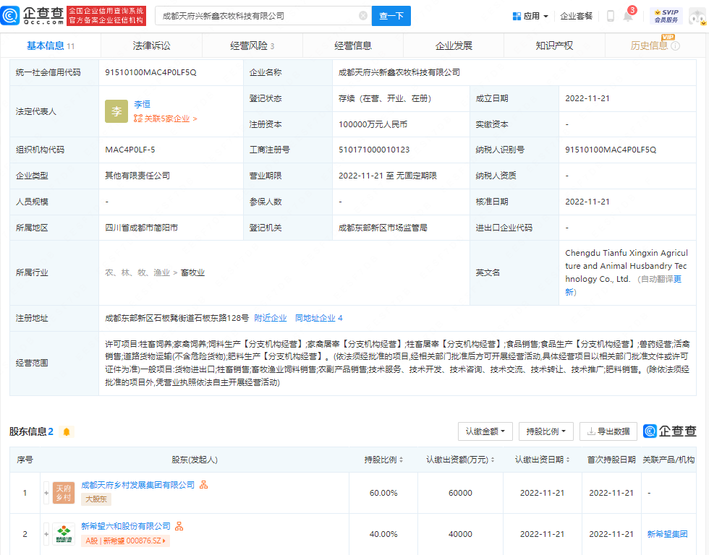Open equity structure icon beside 成都天府乡村发展集团
This screenshot has height=555, width=709.
click(204, 485)
